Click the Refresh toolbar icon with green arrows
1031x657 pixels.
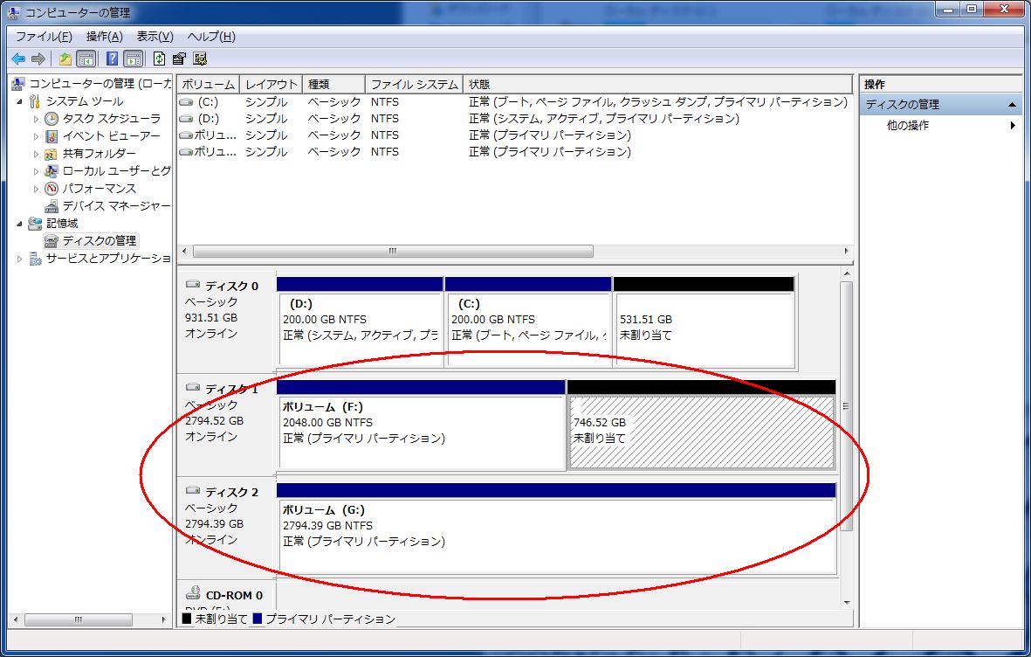159,59
